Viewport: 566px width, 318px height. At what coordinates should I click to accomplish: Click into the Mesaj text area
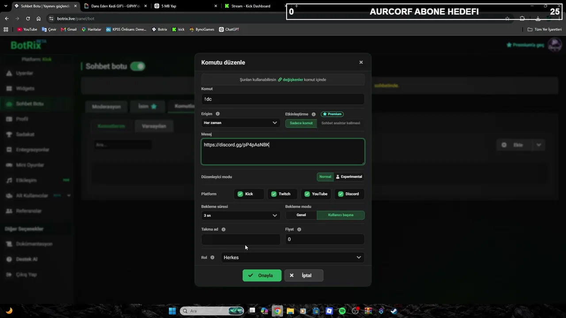tap(283, 151)
